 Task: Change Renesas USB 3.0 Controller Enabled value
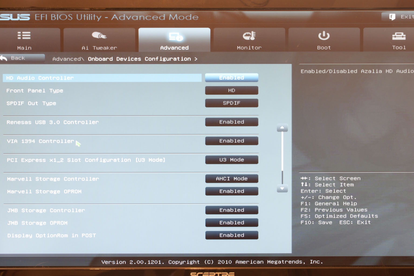click(232, 122)
